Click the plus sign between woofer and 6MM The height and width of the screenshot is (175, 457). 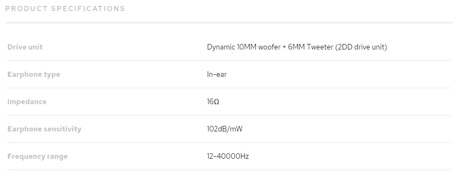click(x=284, y=47)
